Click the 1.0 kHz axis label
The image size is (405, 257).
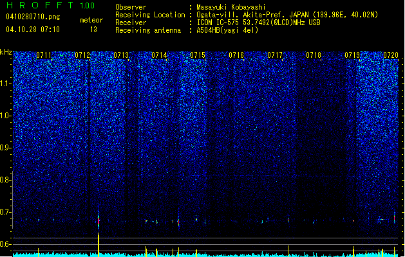click(x=6, y=116)
